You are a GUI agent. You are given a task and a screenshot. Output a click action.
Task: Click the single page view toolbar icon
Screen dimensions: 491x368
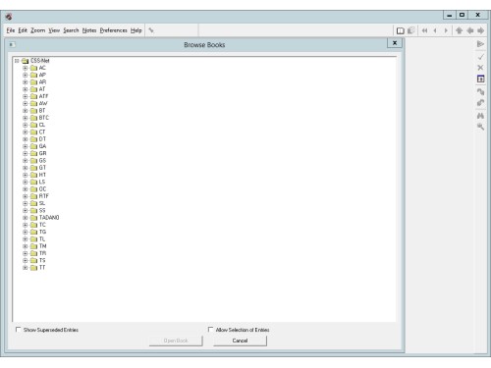(x=400, y=30)
